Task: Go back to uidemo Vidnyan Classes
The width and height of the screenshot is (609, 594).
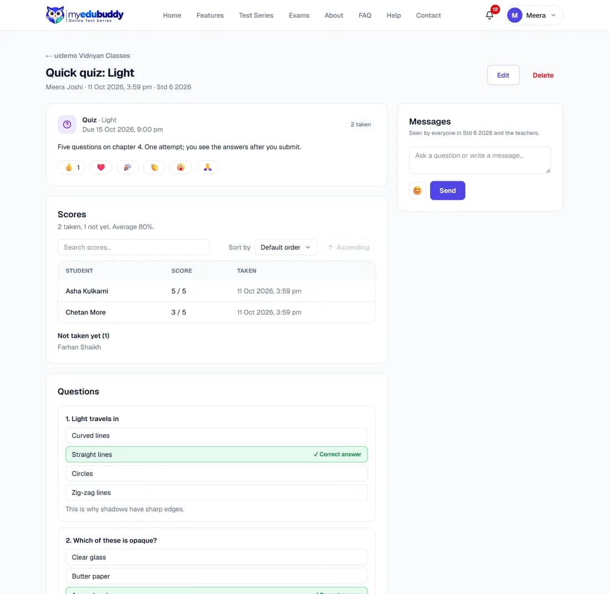Action: tap(88, 55)
